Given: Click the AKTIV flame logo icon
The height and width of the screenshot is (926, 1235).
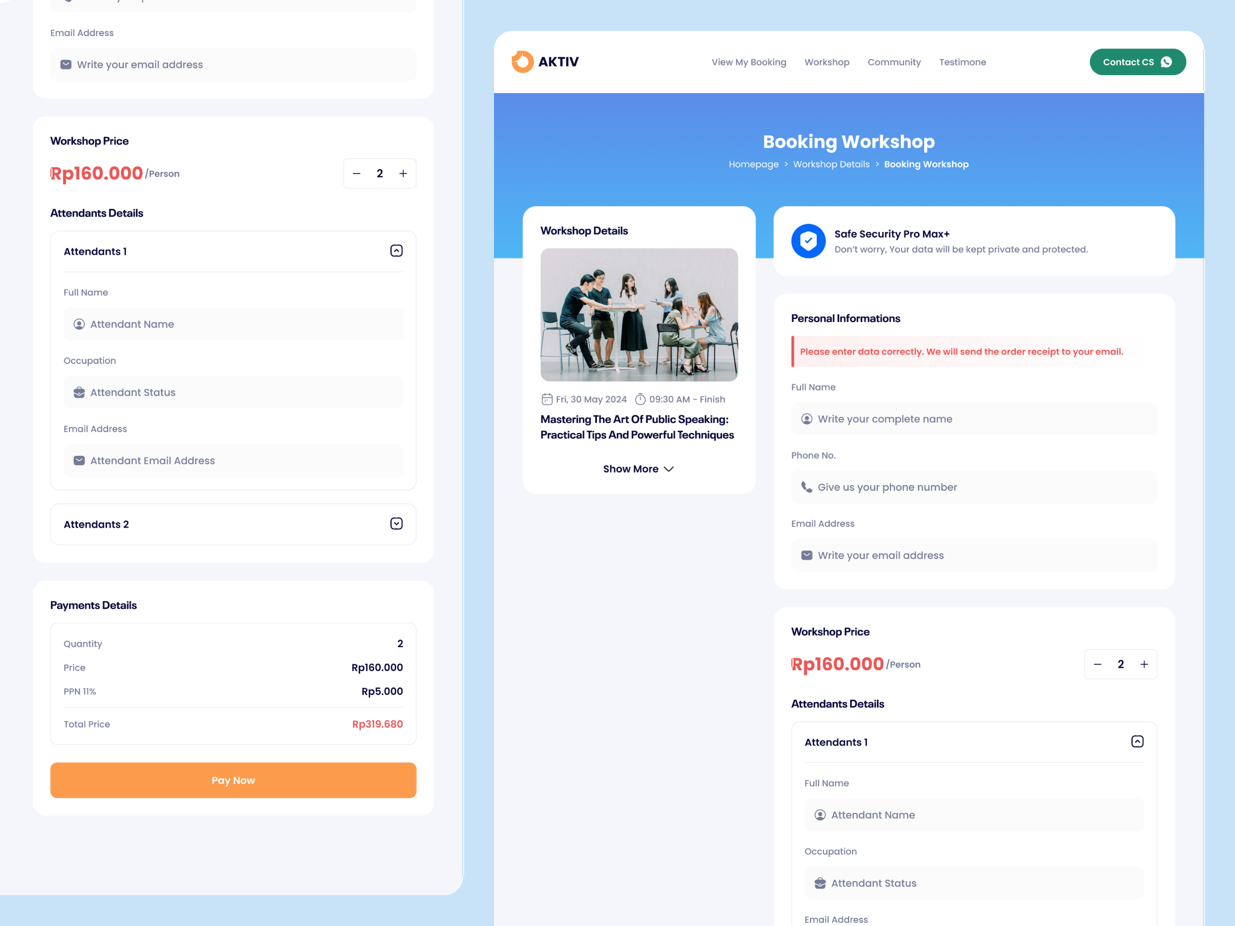Looking at the screenshot, I should coord(522,62).
